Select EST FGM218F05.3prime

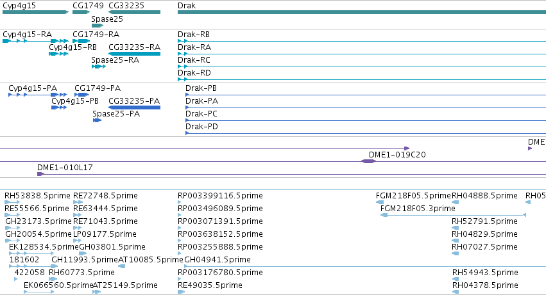pos(418,209)
